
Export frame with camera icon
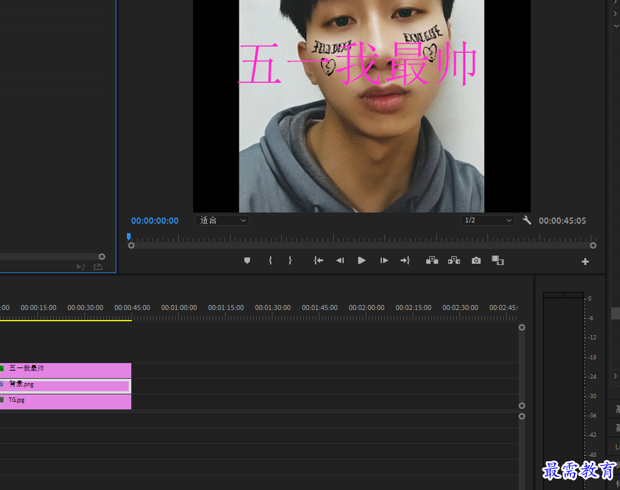(476, 260)
